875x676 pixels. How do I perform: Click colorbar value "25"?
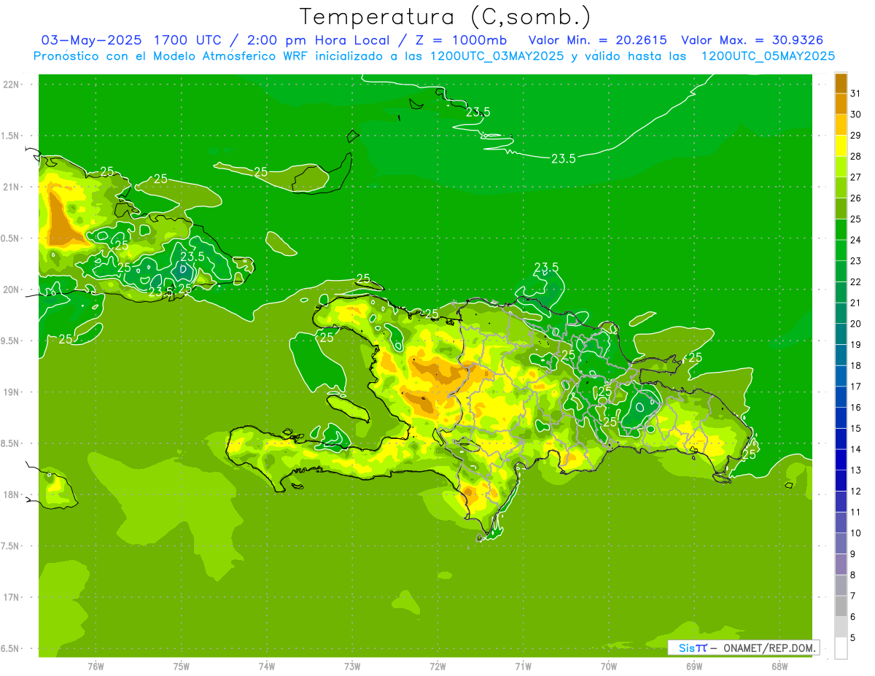pyautogui.click(x=856, y=219)
